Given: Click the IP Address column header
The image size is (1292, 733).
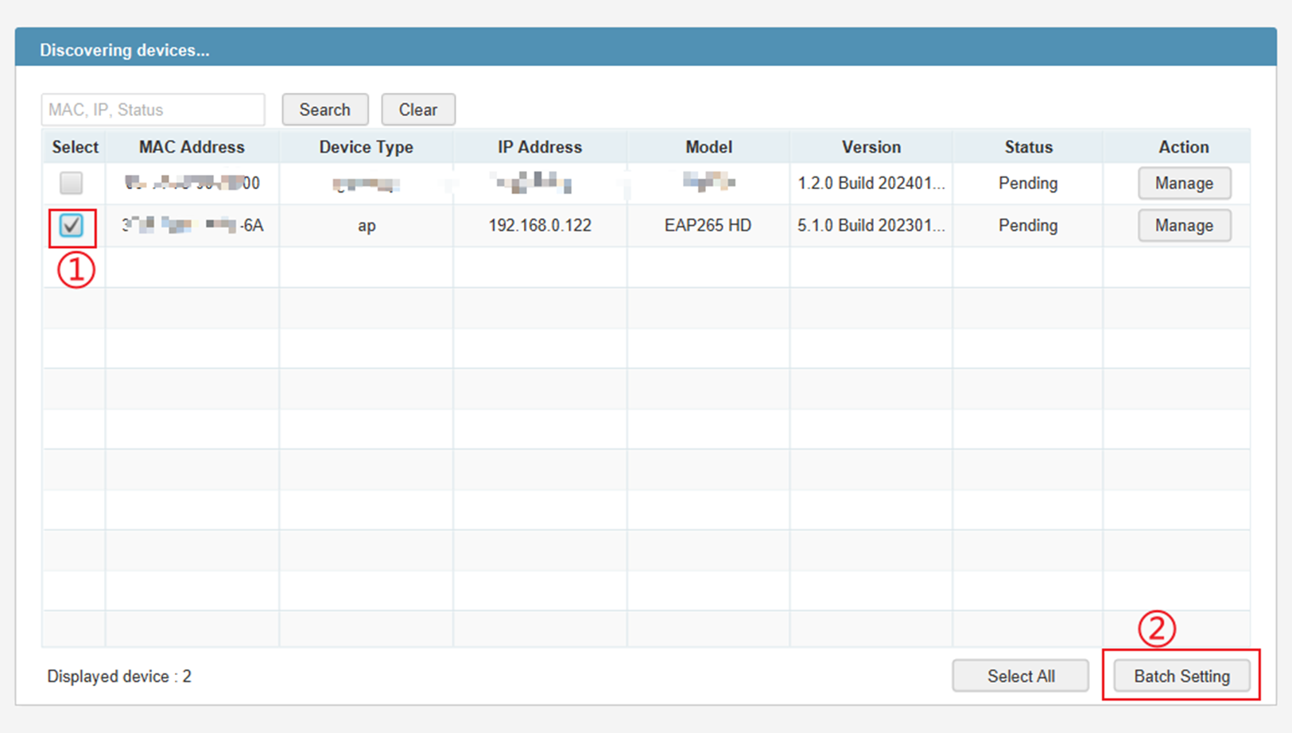Looking at the screenshot, I should (539, 146).
